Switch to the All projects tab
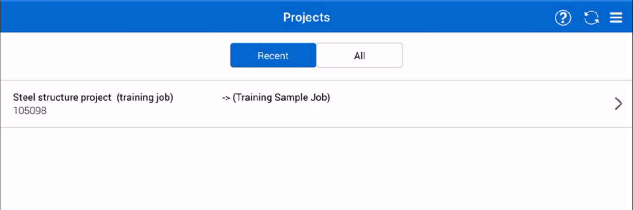This screenshot has height=210, width=633. (x=359, y=56)
